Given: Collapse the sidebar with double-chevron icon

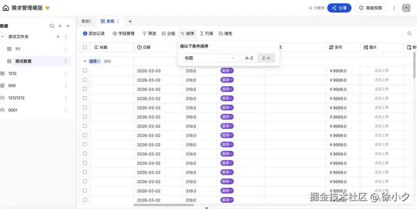Looking at the screenshot, I should pyautogui.click(x=68, y=26).
